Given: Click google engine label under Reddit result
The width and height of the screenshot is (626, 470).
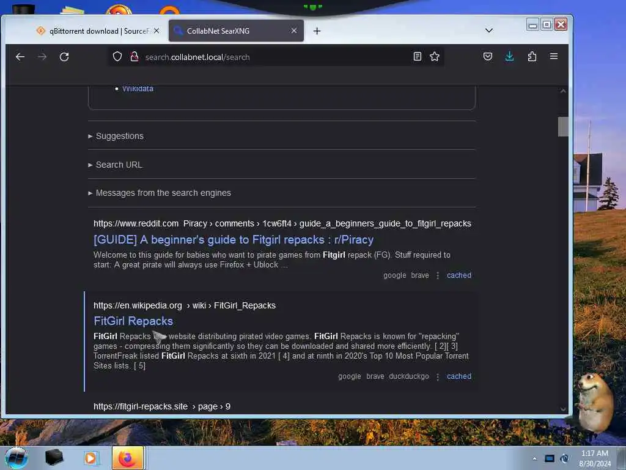Looking at the screenshot, I should pos(394,275).
